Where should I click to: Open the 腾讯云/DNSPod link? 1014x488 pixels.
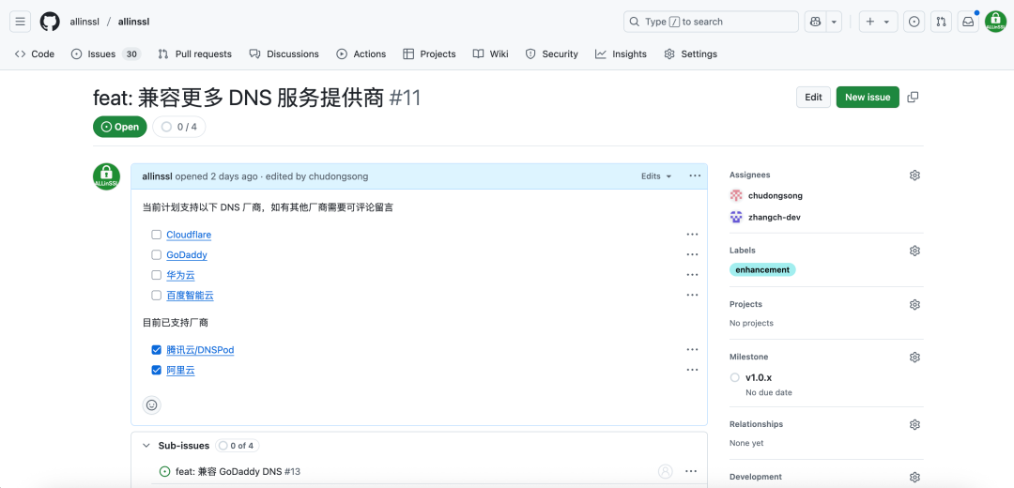pyautogui.click(x=200, y=350)
